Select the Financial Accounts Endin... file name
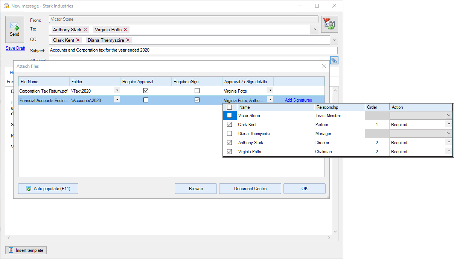The image size is (454, 259). (x=44, y=101)
